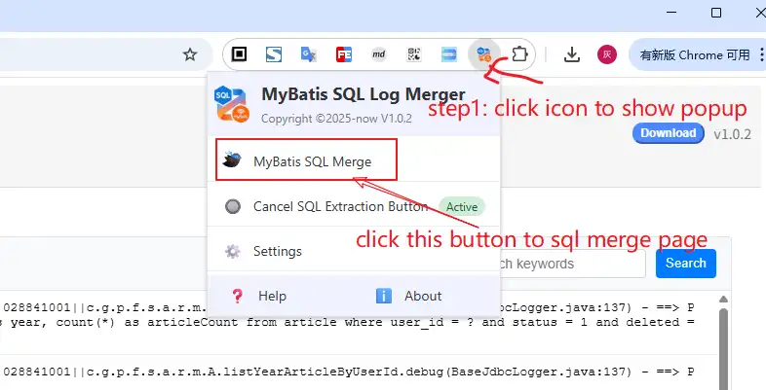
Task: Open Help in popup footer
Action: point(272,296)
